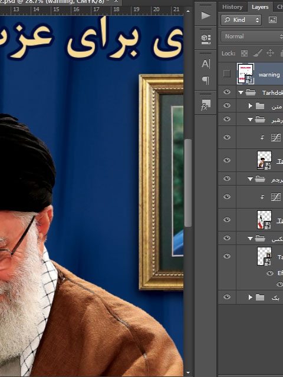Select the Tarhdok group folder icon
This screenshot has height=377, width=283.
pos(251,92)
